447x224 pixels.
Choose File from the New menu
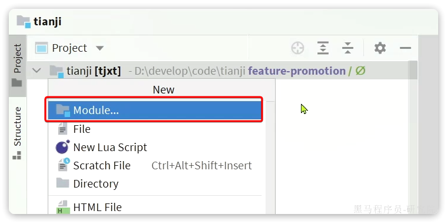pos(154,129)
